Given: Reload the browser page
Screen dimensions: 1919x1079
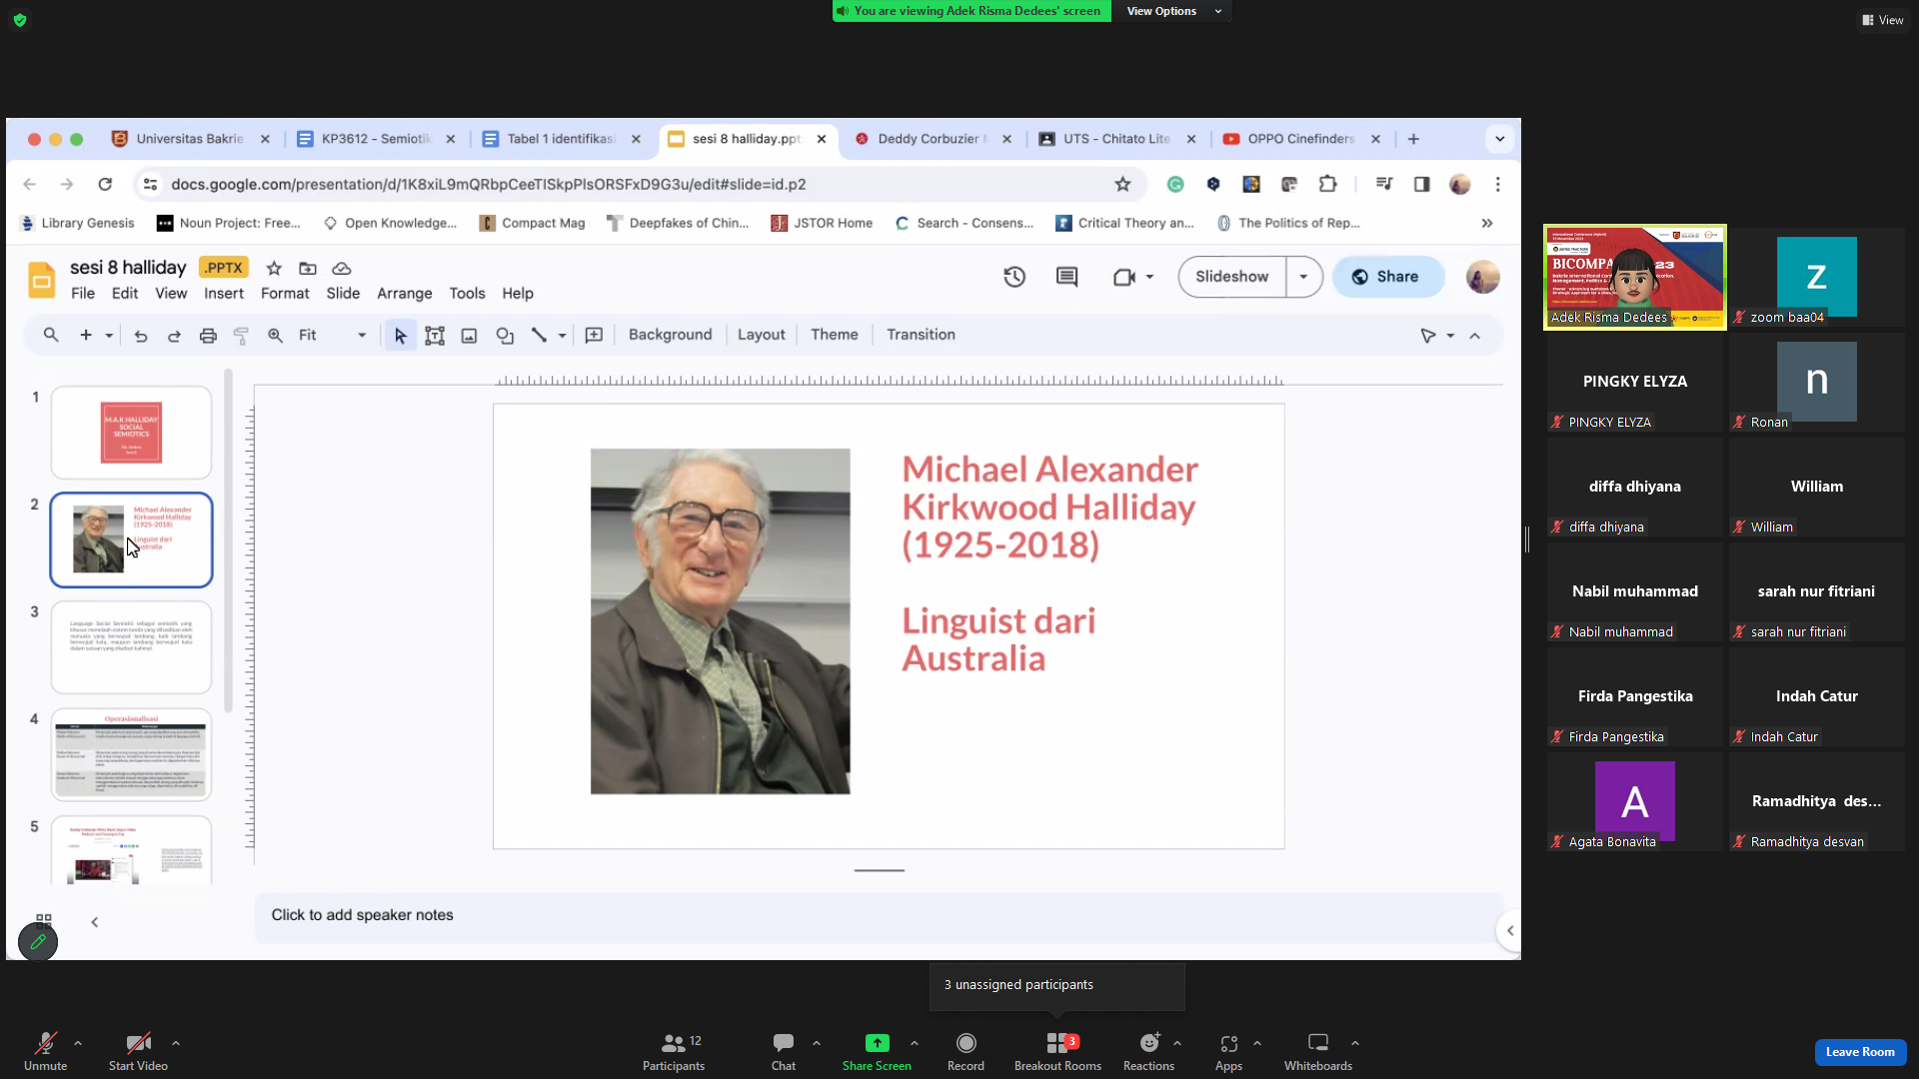Looking at the screenshot, I should 105,184.
